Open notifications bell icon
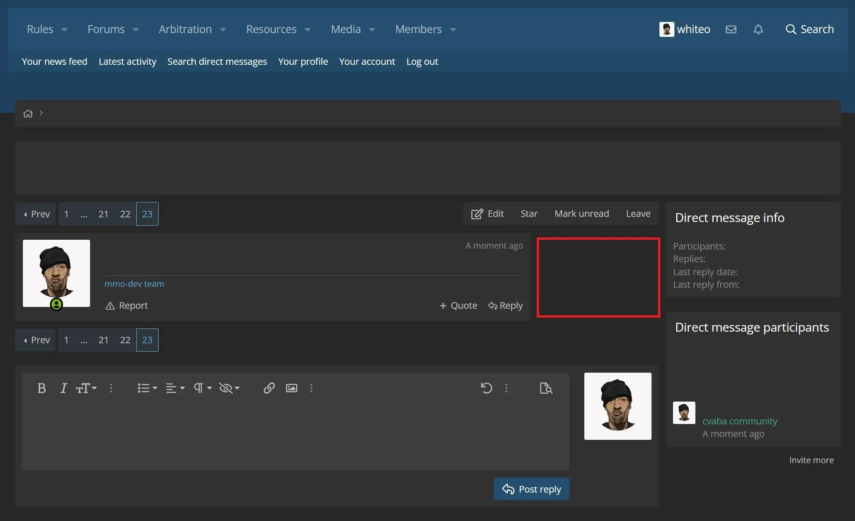855x521 pixels. [x=758, y=29]
